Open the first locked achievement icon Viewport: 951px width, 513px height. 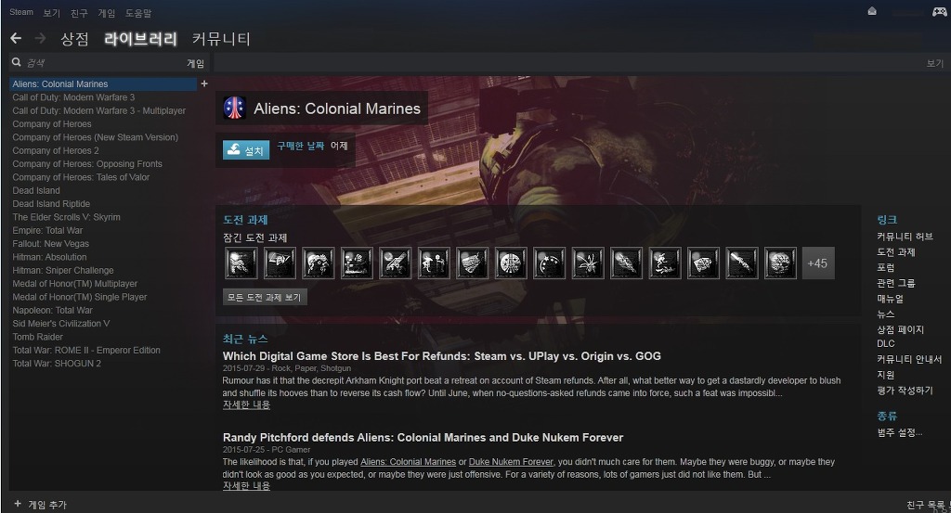point(241,263)
